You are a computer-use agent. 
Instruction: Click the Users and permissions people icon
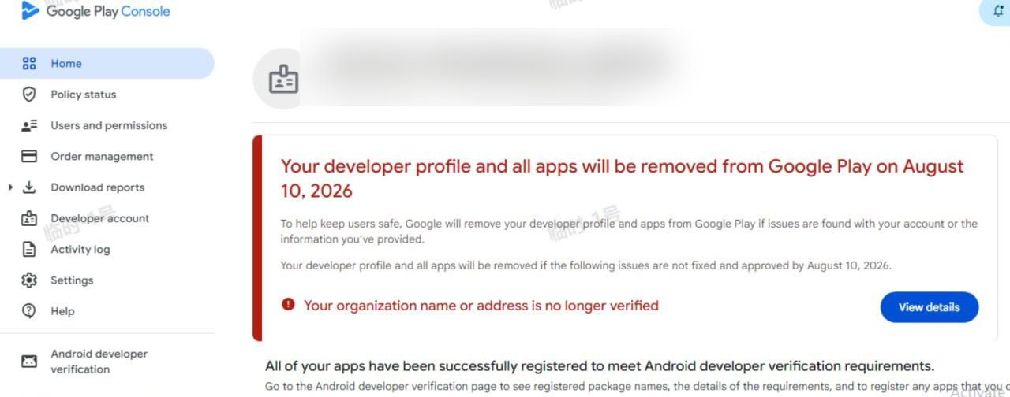tap(29, 125)
